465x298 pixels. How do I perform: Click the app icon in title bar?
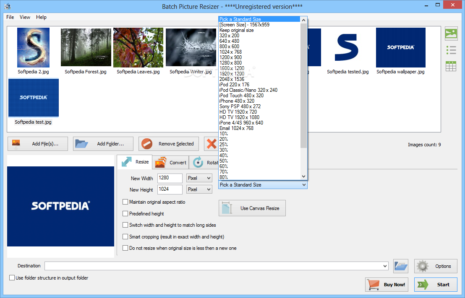8,6
